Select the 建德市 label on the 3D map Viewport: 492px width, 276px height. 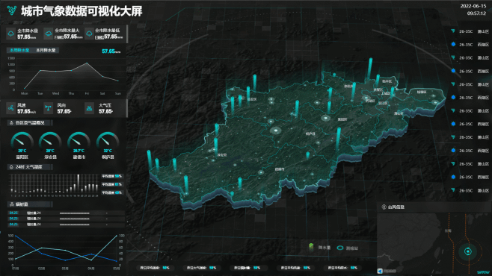[x=280, y=169]
